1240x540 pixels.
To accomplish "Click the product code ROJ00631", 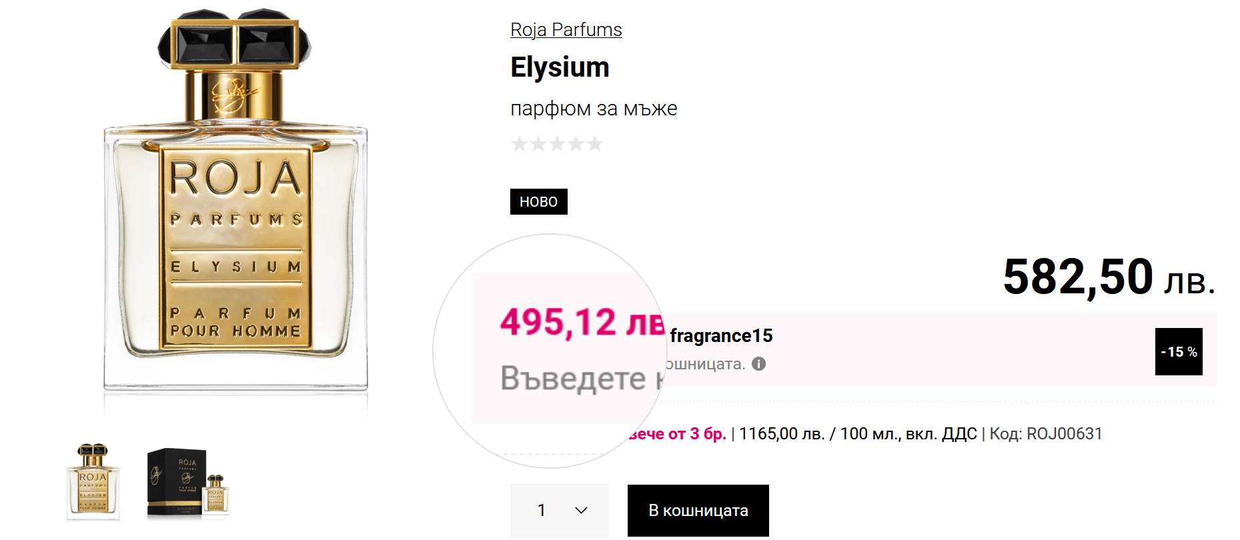I will pos(1064,434).
